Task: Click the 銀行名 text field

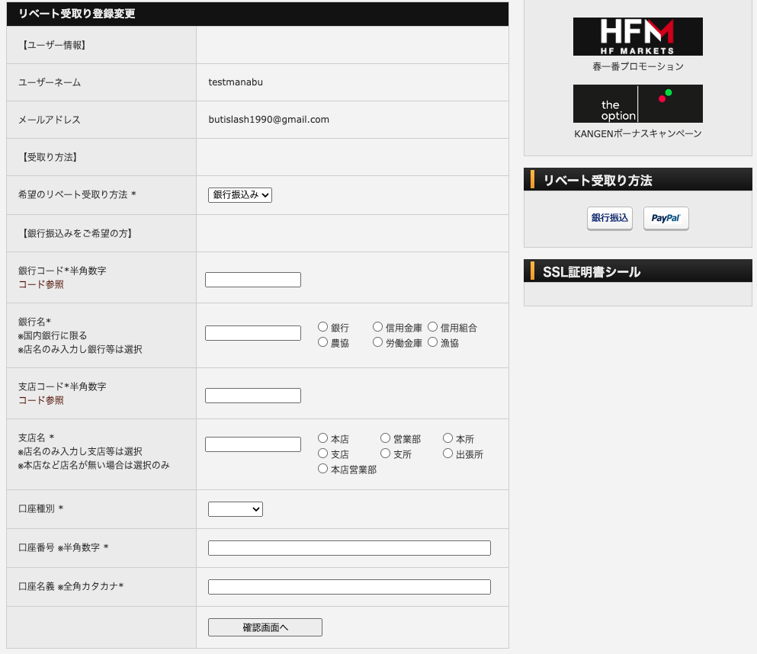Action: point(252,333)
